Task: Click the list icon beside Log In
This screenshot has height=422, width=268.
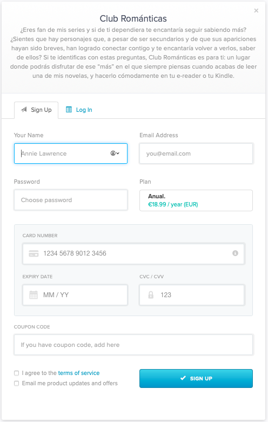Action: tap(69, 109)
